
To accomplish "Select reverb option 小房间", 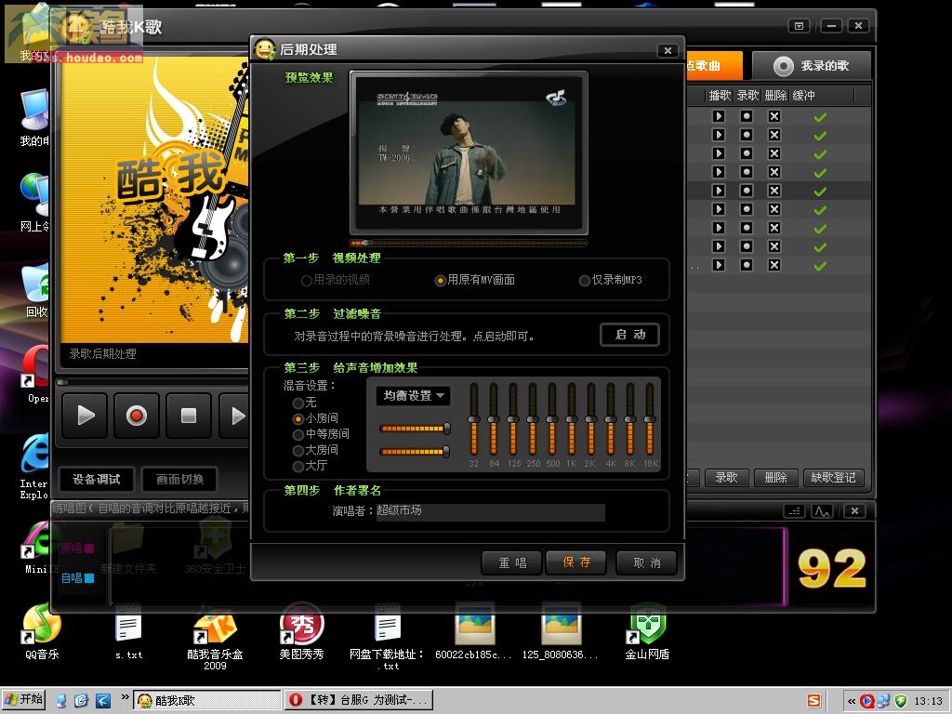I will 315,418.
